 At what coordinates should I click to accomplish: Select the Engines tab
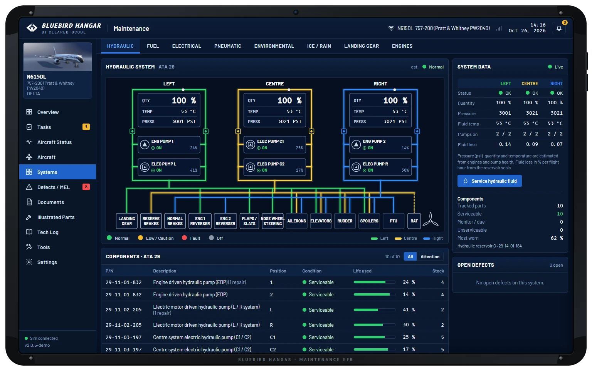402,46
